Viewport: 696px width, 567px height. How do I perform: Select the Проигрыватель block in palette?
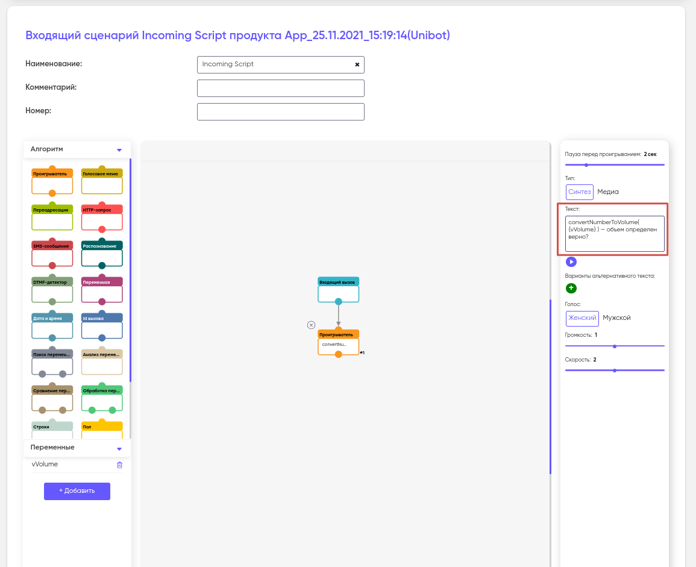point(52,181)
